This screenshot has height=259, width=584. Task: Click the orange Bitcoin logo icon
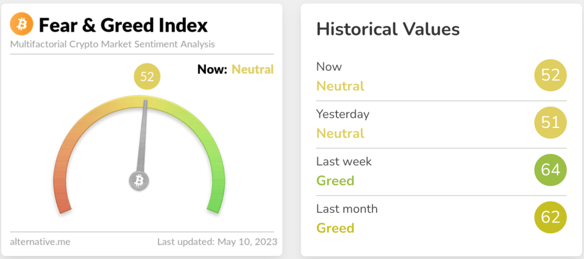(22, 25)
